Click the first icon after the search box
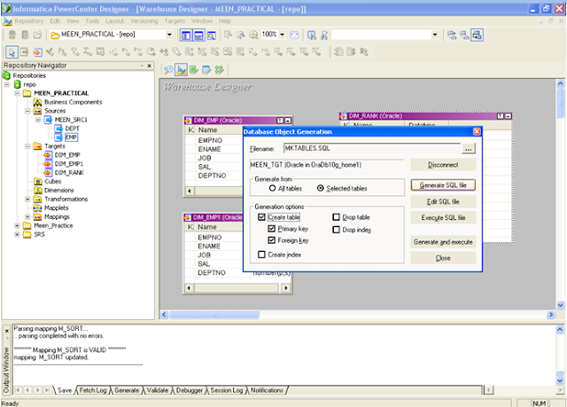The image size is (567, 407). coord(452,35)
